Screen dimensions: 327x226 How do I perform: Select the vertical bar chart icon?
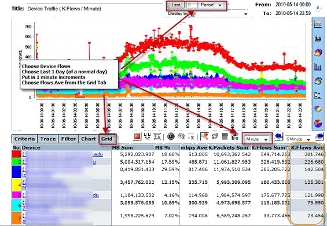[318, 66]
